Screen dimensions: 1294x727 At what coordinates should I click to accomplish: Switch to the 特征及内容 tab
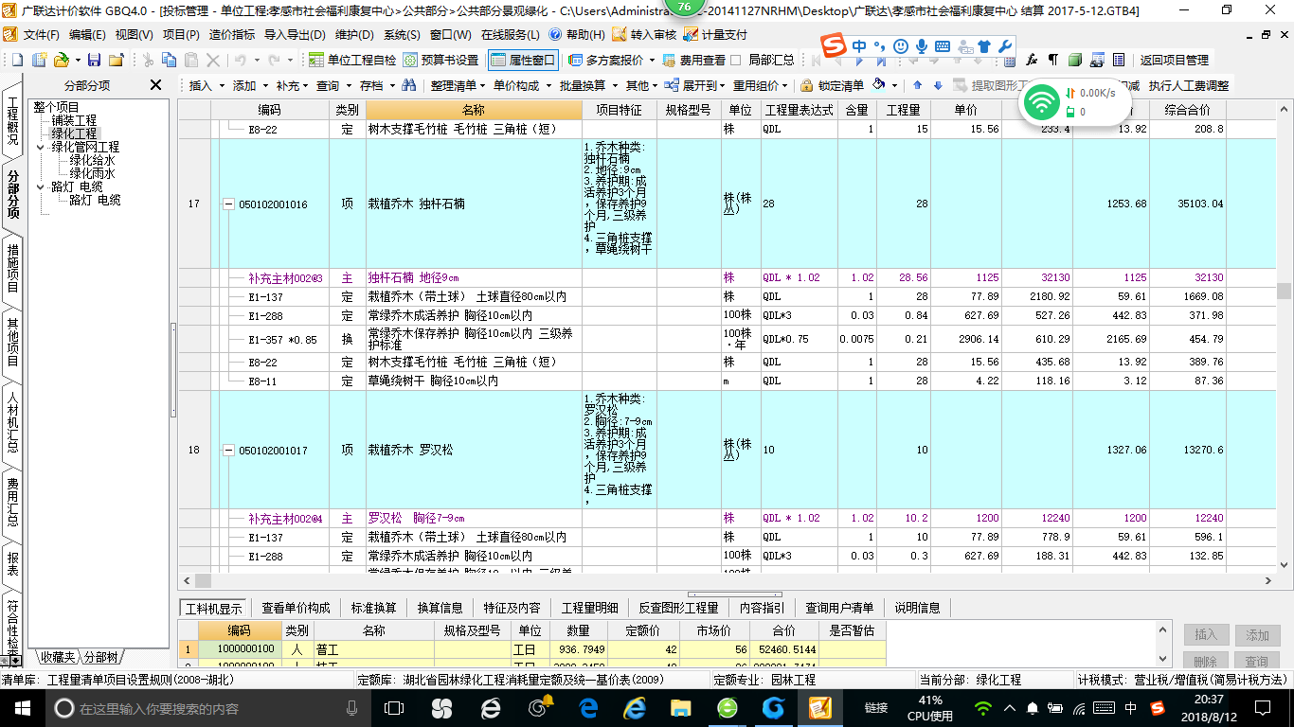512,608
